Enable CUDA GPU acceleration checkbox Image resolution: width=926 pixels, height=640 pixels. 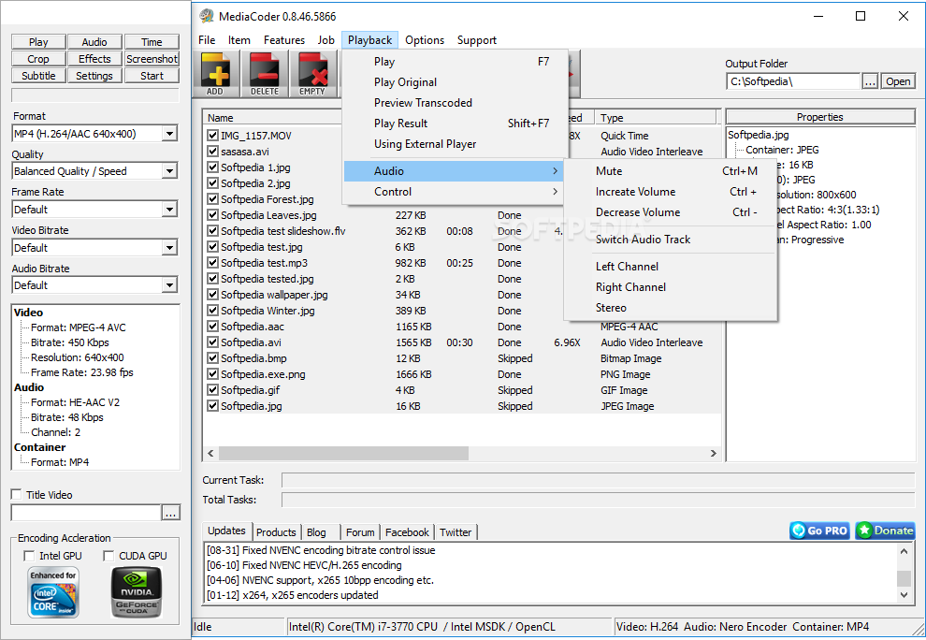(x=109, y=556)
